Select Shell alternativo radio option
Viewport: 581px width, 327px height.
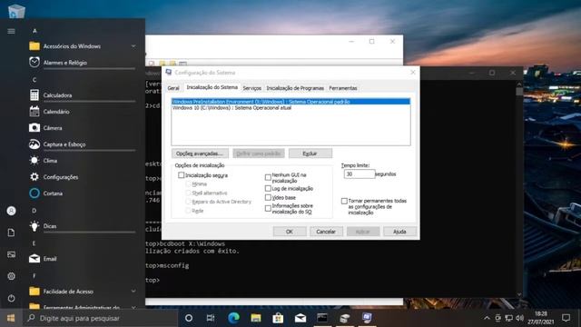point(188,193)
